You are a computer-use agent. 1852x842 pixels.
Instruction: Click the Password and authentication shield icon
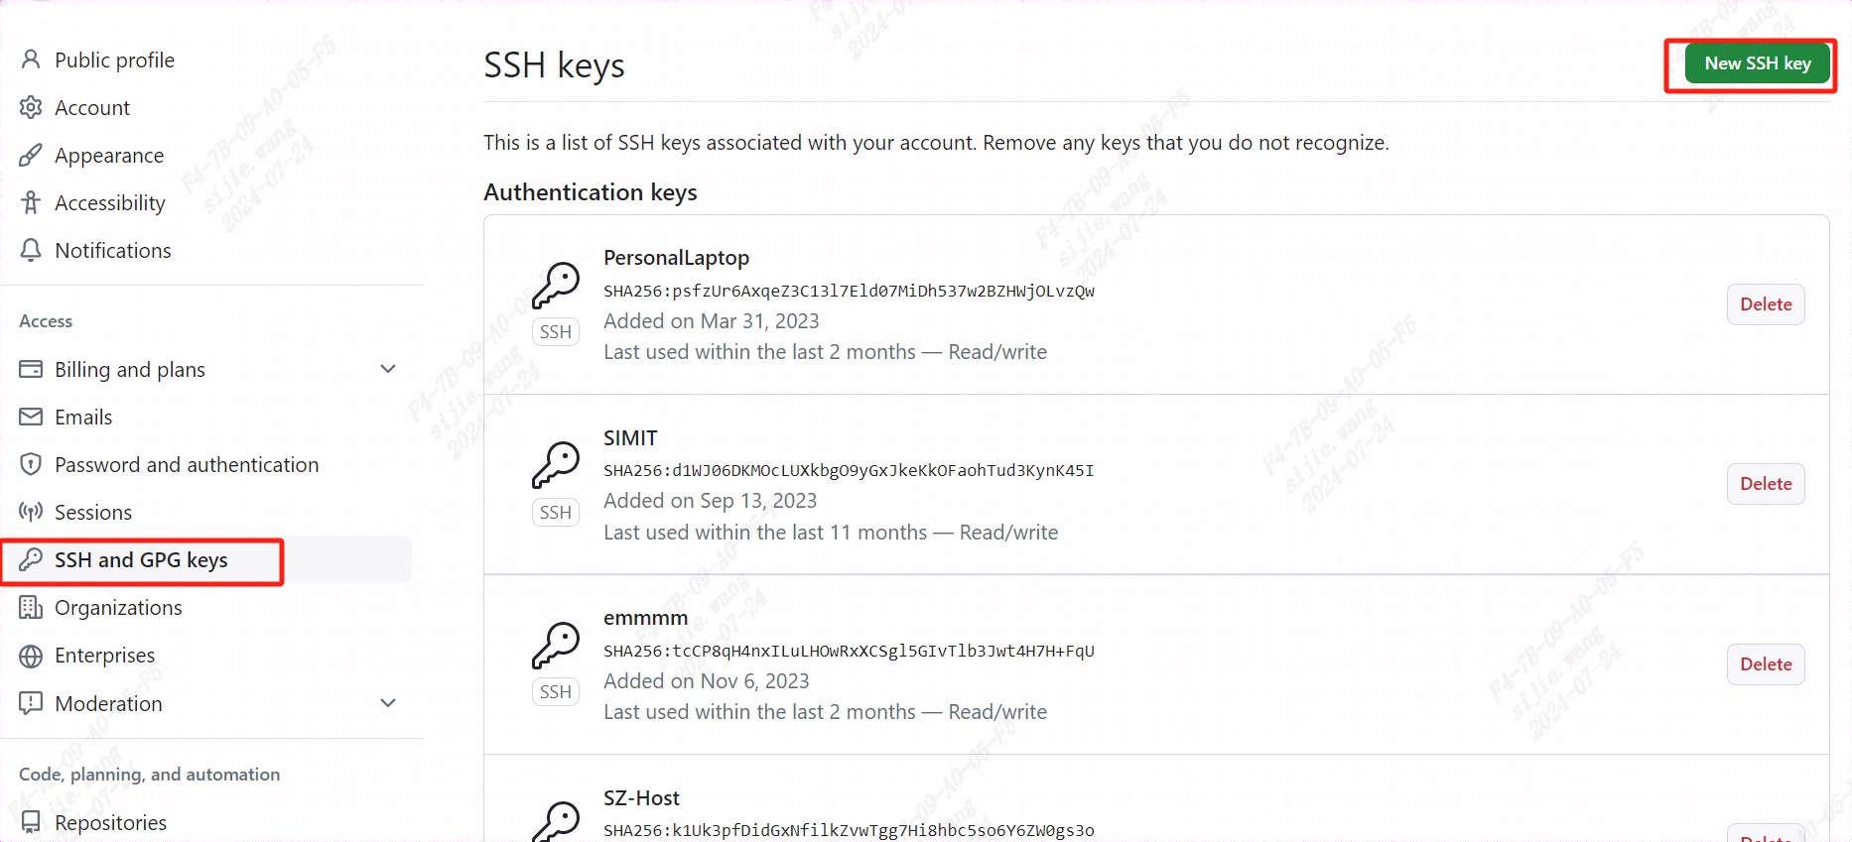click(31, 465)
